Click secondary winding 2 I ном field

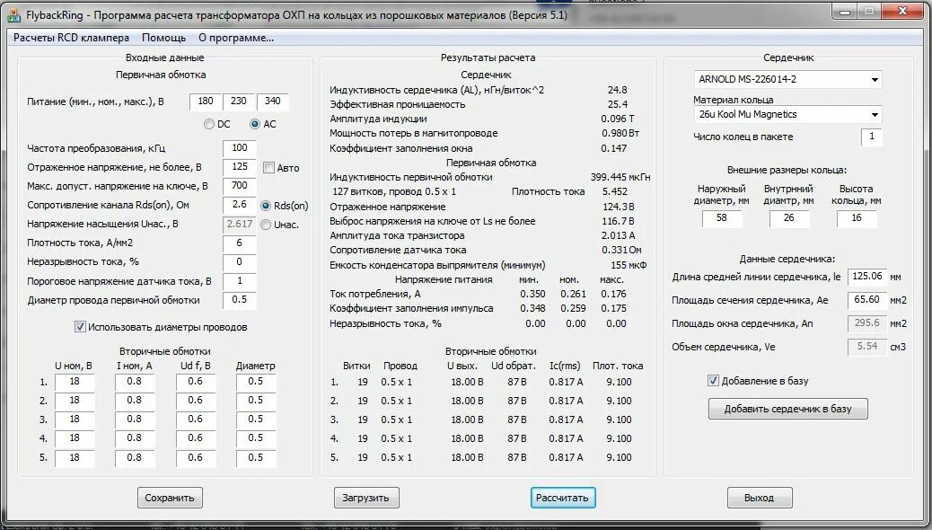[x=135, y=401]
